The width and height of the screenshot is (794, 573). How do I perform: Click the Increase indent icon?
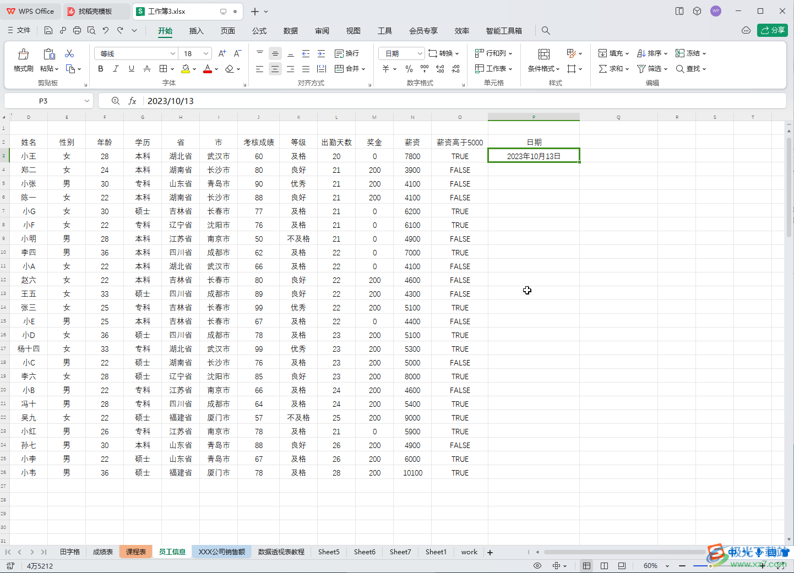pyautogui.click(x=322, y=53)
